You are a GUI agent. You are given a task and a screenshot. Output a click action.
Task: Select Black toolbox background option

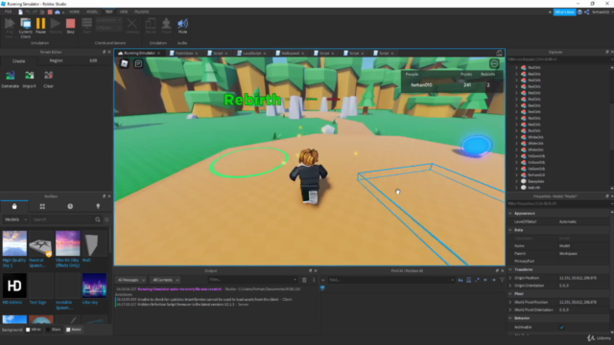pyautogui.click(x=54, y=330)
